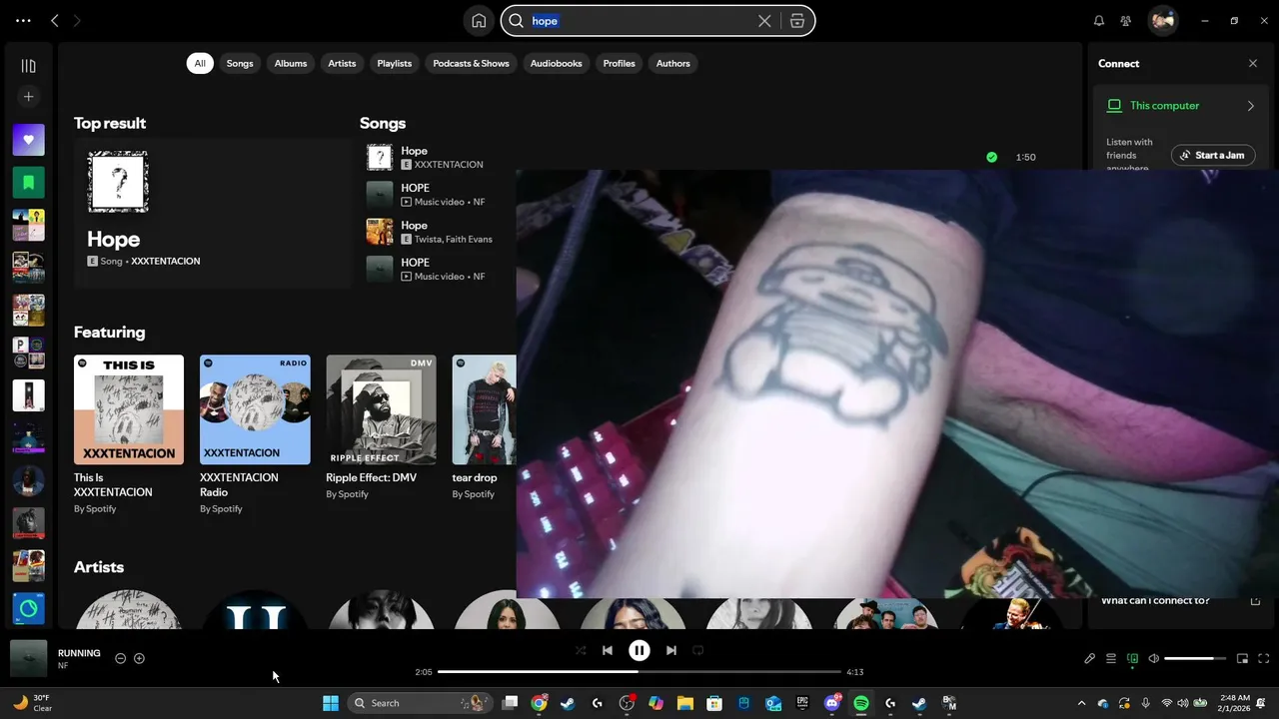1279x719 pixels.
Task: Open the play Queue icon
Action: coord(1111,659)
